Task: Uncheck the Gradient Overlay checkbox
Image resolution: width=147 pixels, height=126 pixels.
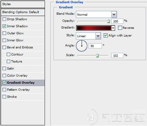Action: (4, 83)
